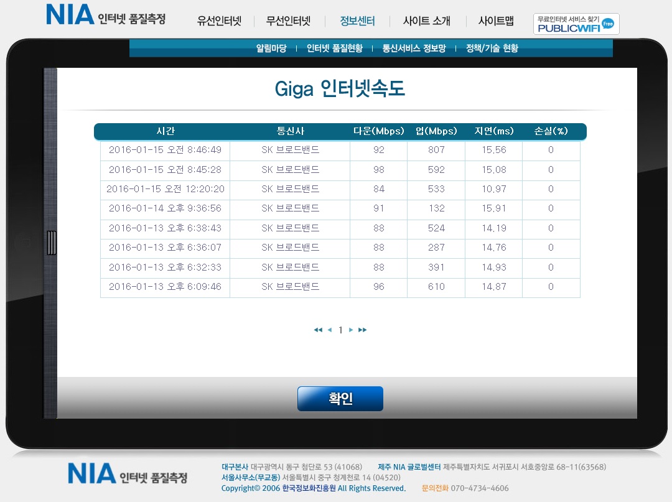The image size is (672, 502).
Task: Open the 무선인터넷 menu
Action: pyautogui.click(x=288, y=21)
